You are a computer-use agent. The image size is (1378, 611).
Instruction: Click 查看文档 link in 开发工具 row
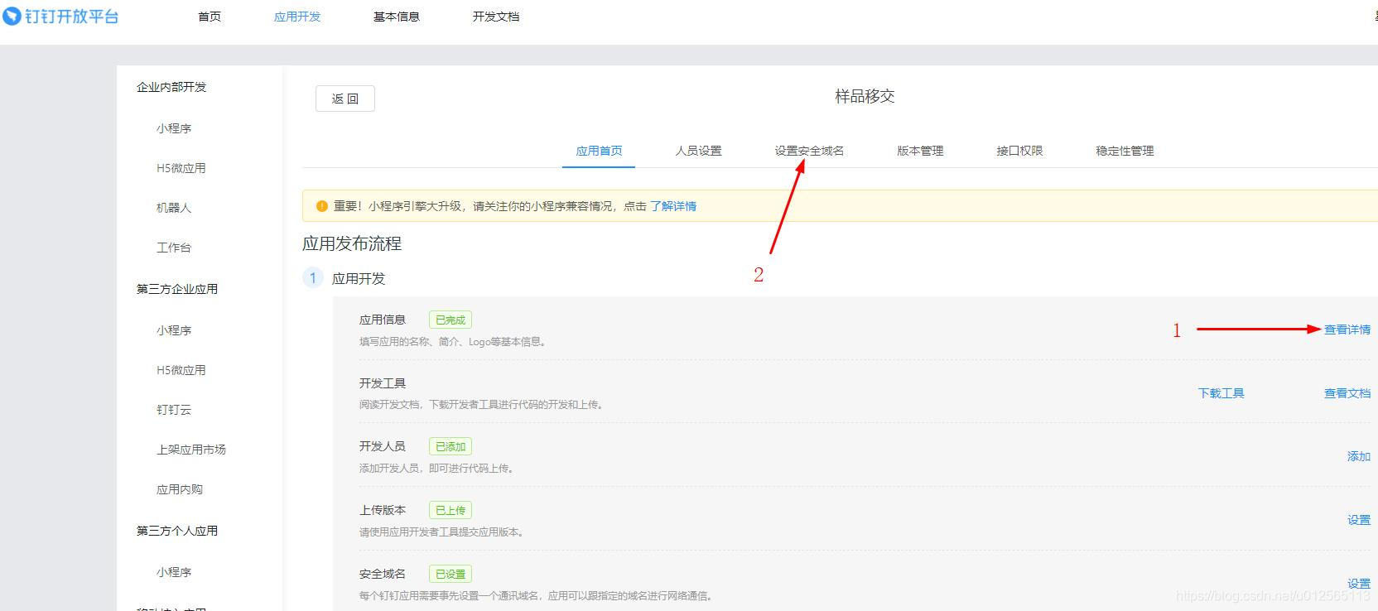click(1347, 393)
